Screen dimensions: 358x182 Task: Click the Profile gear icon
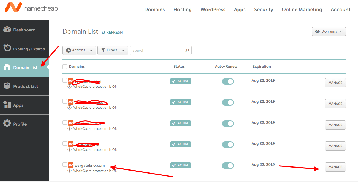click(7, 124)
